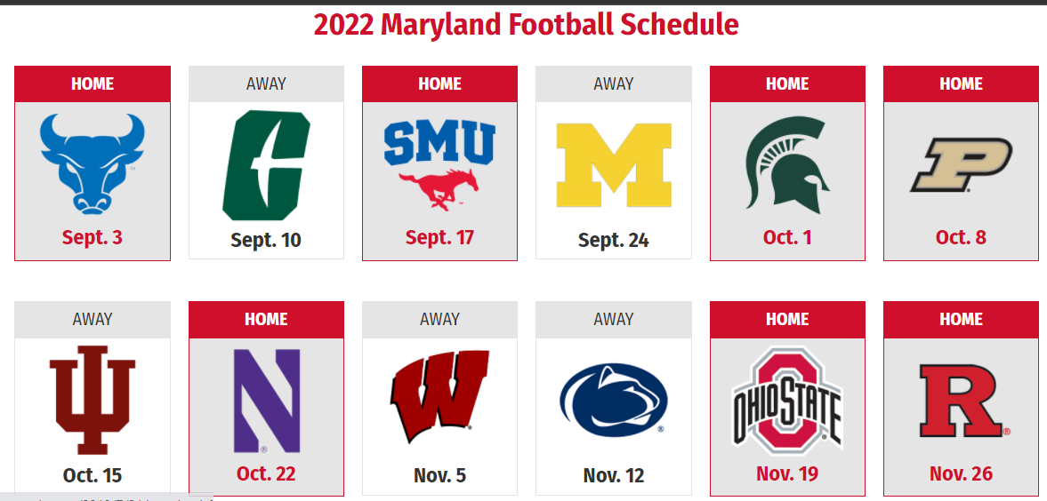Select the Michigan State Spartan helmet logo
This screenshot has height=501, width=1047.
(x=787, y=163)
